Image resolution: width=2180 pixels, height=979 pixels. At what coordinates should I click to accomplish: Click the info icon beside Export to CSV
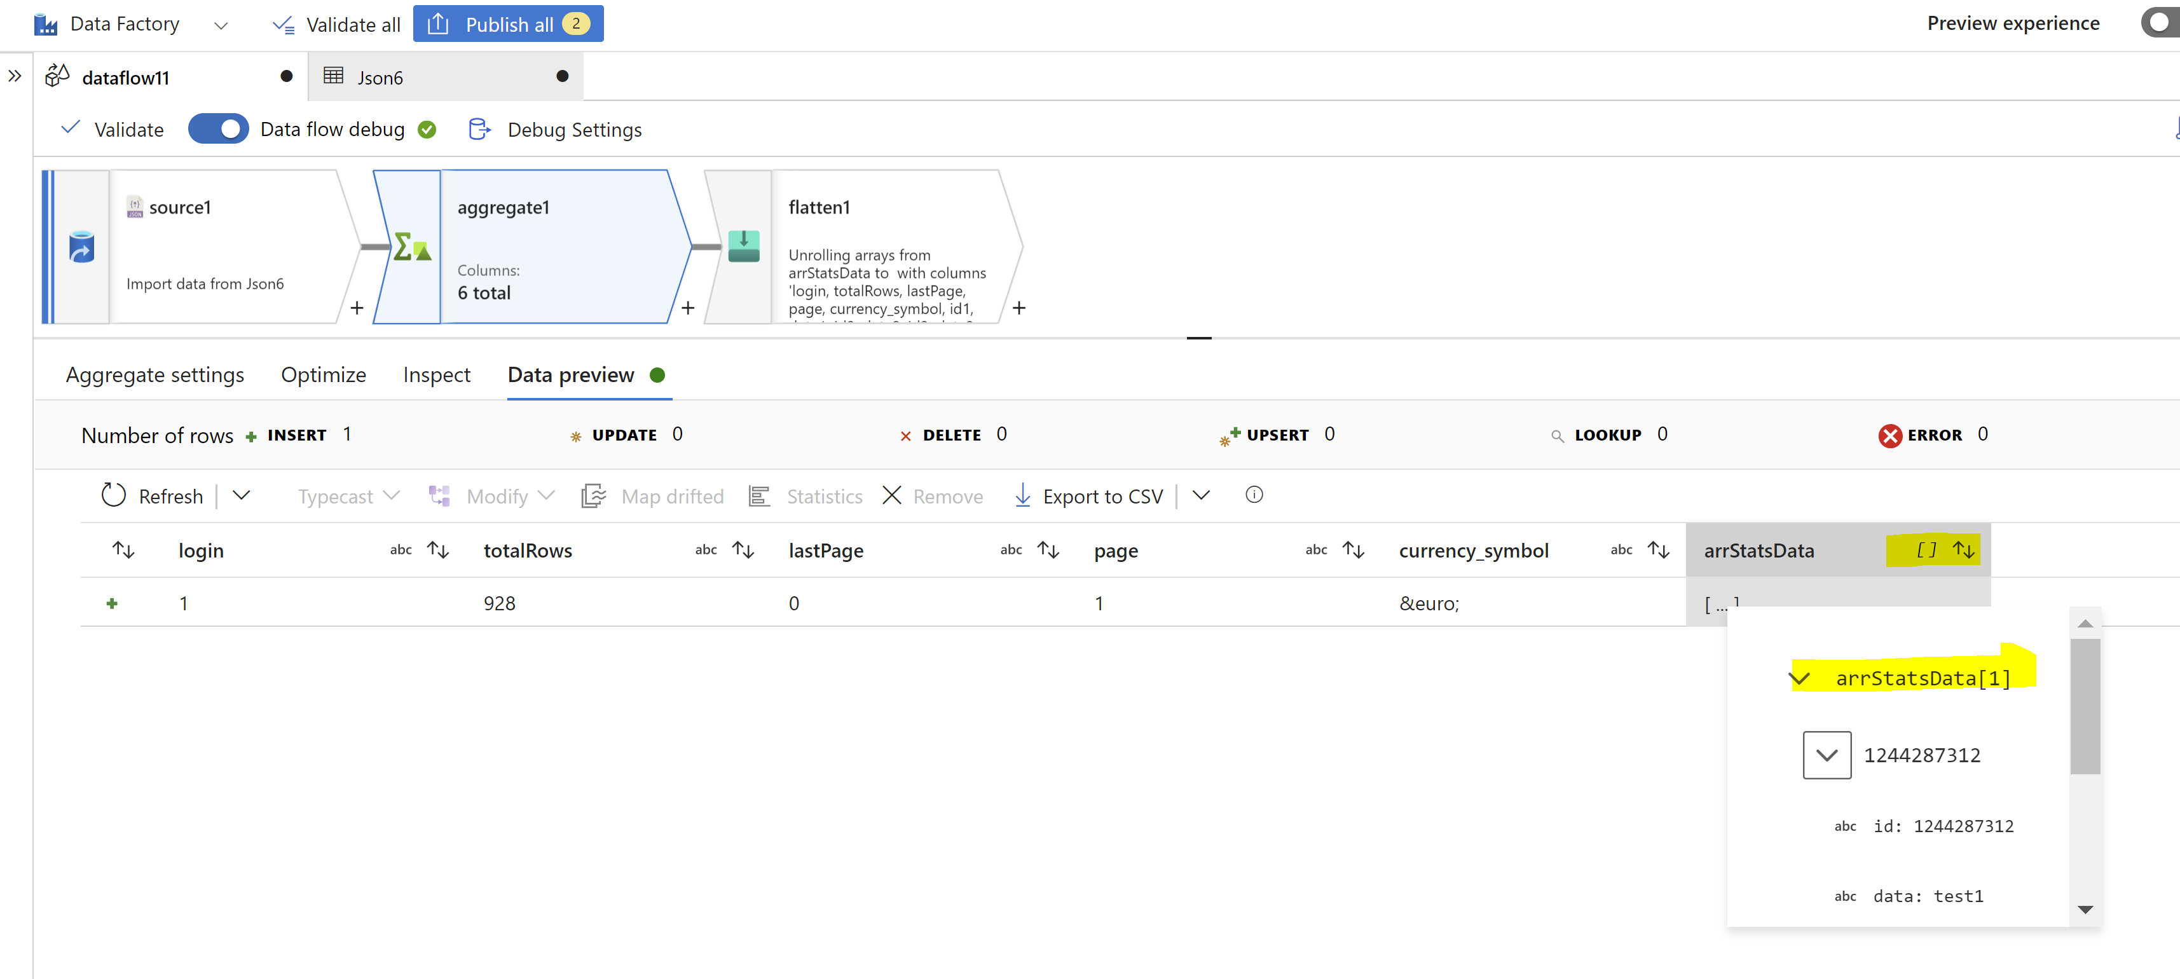(1253, 495)
